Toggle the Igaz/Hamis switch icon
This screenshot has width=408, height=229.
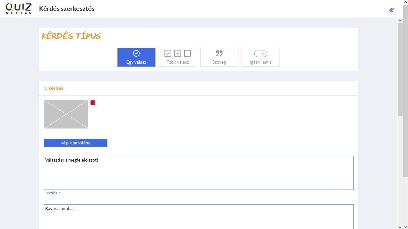pyautogui.click(x=260, y=54)
